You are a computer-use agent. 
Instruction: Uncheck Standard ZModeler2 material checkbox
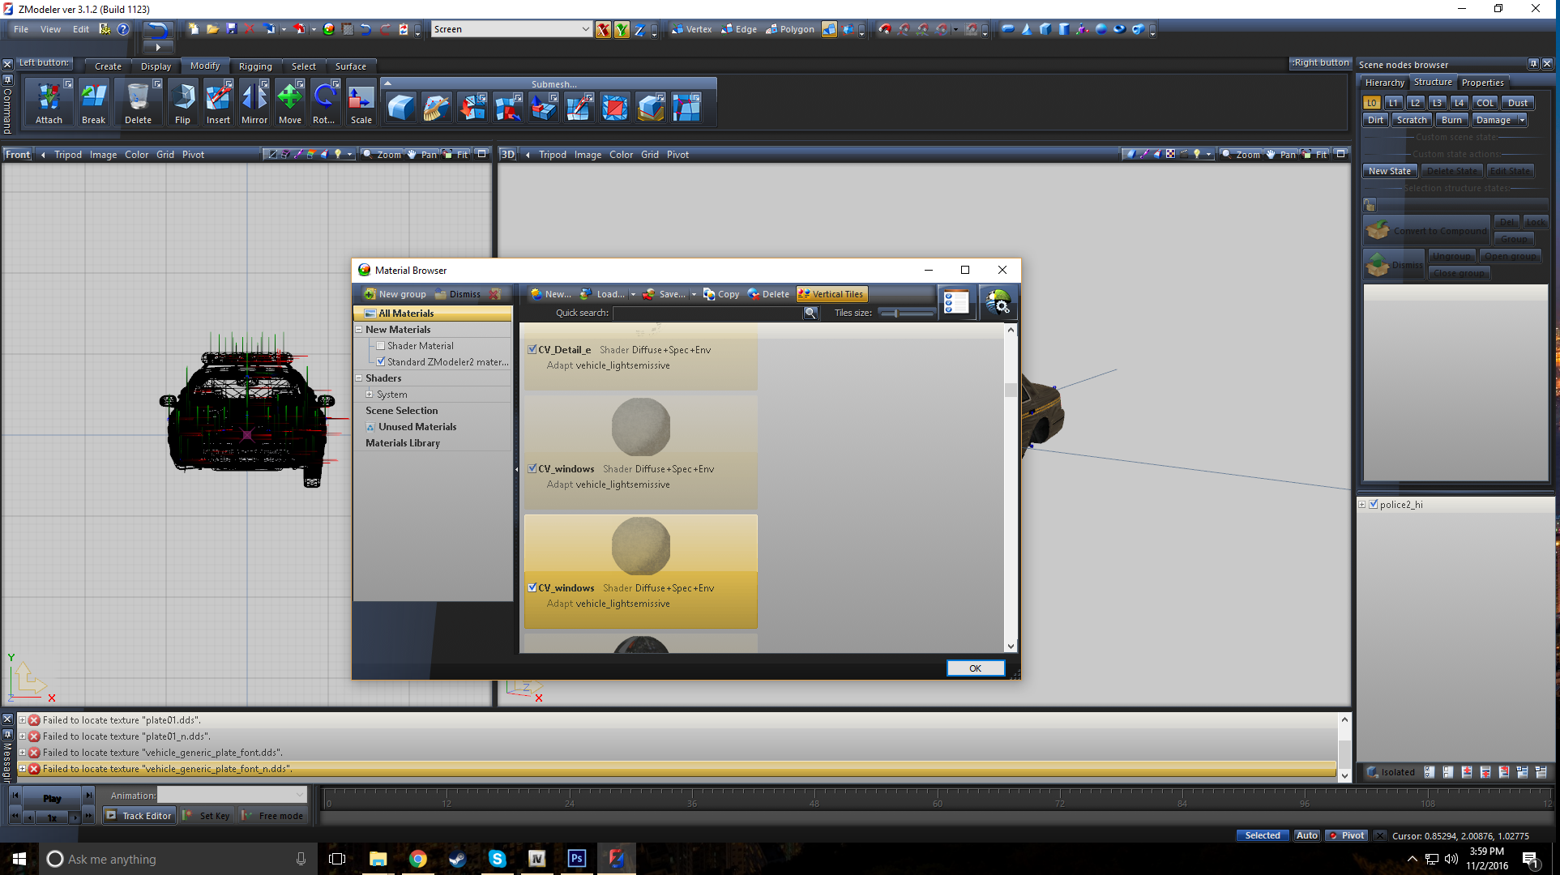click(381, 362)
